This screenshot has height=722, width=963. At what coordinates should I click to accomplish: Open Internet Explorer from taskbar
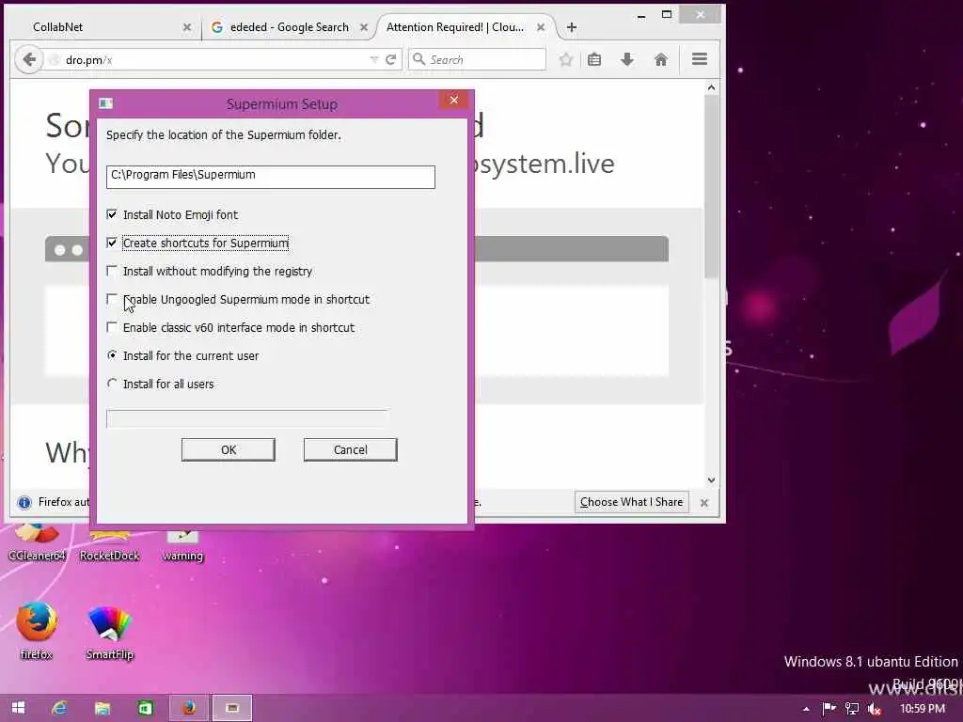coord(59,708)
